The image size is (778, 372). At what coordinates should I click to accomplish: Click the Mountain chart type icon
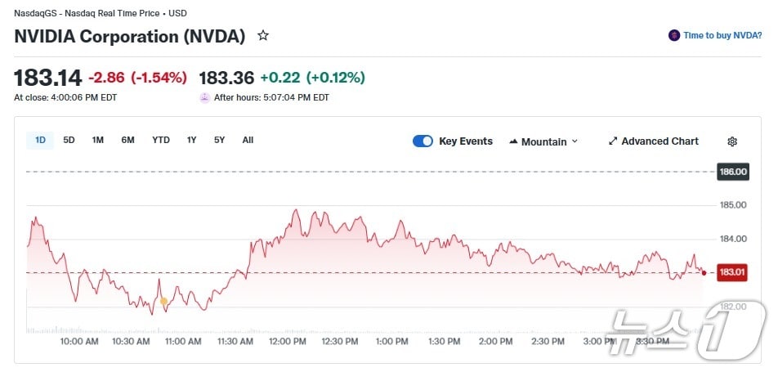513,141
